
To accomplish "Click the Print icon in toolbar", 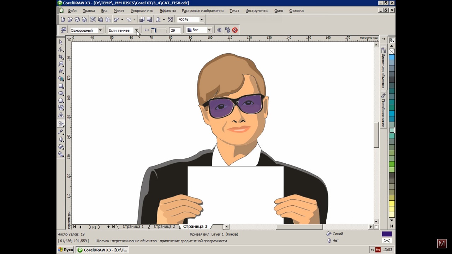I will [x=85, y=20].
